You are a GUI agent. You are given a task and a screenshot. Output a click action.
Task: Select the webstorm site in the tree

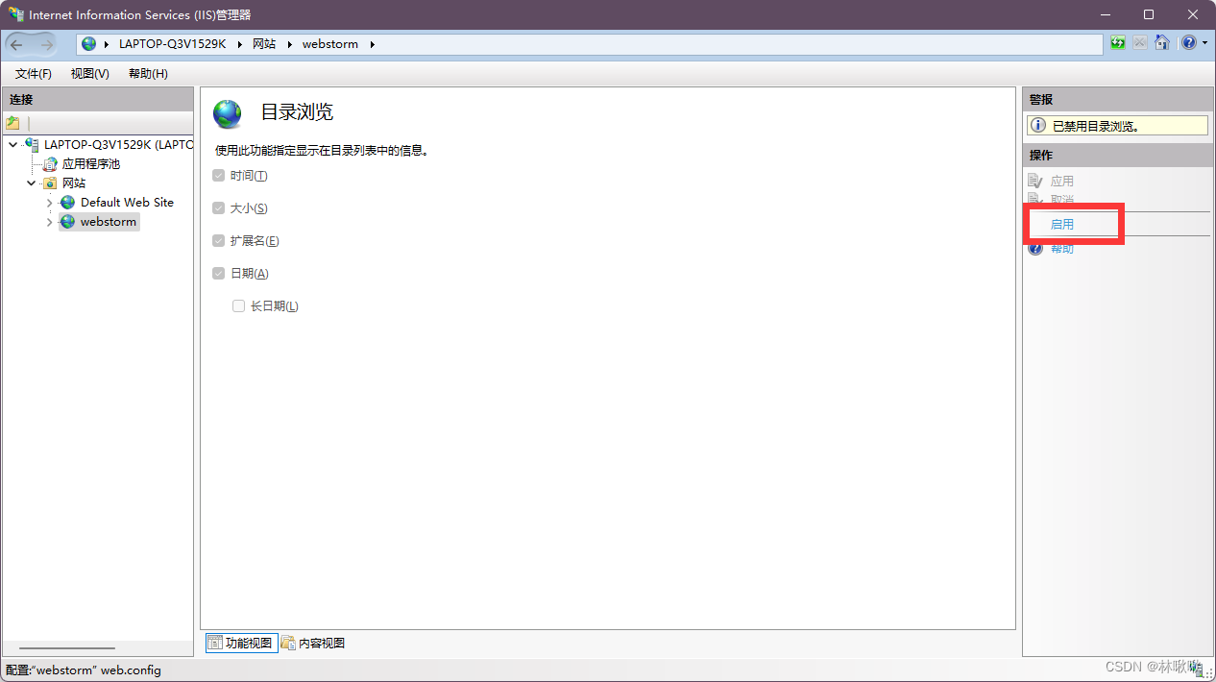pos(109,221)
